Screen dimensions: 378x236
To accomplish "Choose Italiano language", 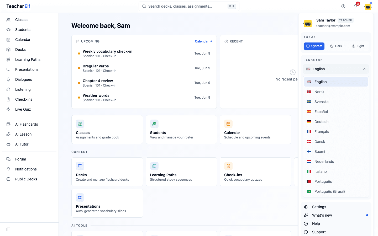I will click(336, 171).
